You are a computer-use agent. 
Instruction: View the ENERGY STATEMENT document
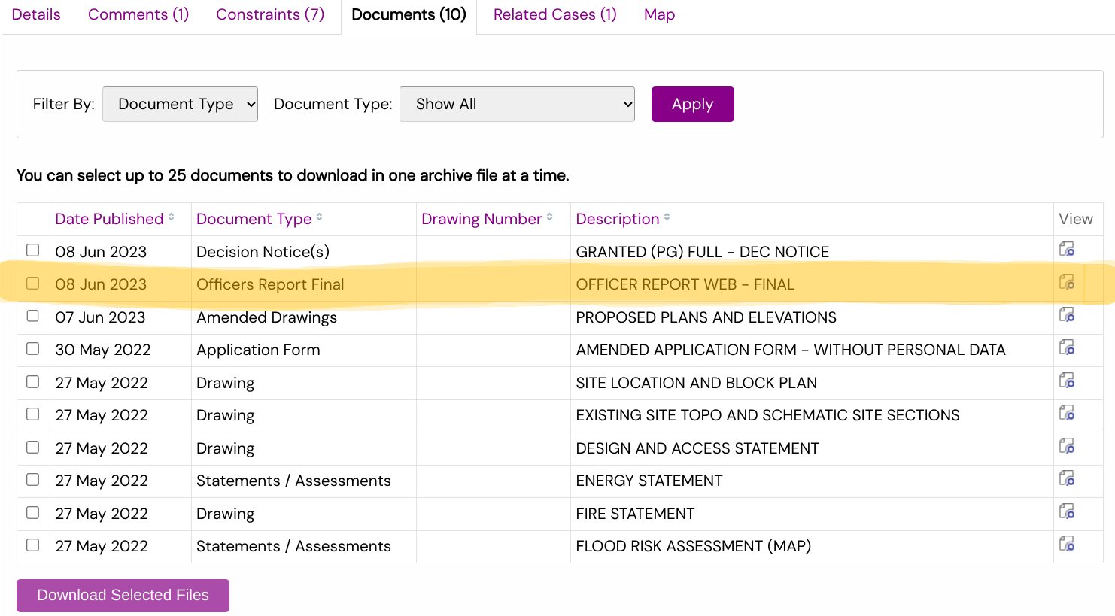point(1067,478)
